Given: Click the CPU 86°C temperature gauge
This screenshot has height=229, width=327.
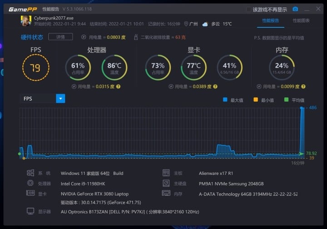Looking at the screenshot, I should click(x=114, y=68).
